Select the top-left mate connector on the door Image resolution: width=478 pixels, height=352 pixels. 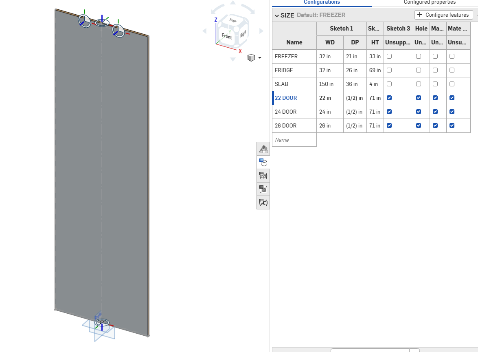[x=84, y=21]
